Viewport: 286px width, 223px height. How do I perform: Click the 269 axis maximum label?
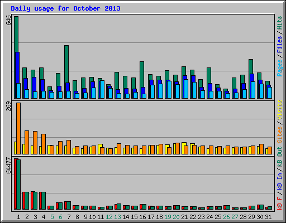[8, 106]
